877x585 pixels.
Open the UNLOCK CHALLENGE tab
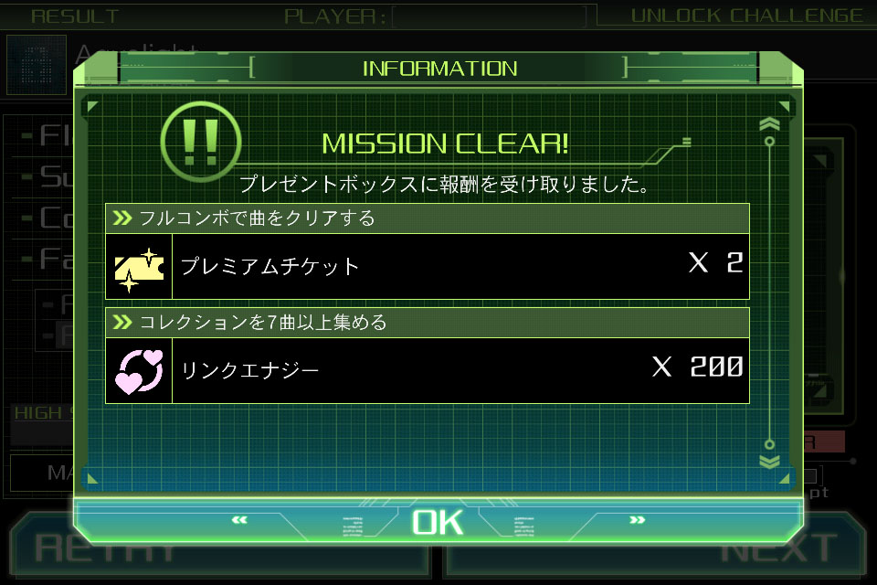pyautogui.click(x=746, y=16)
